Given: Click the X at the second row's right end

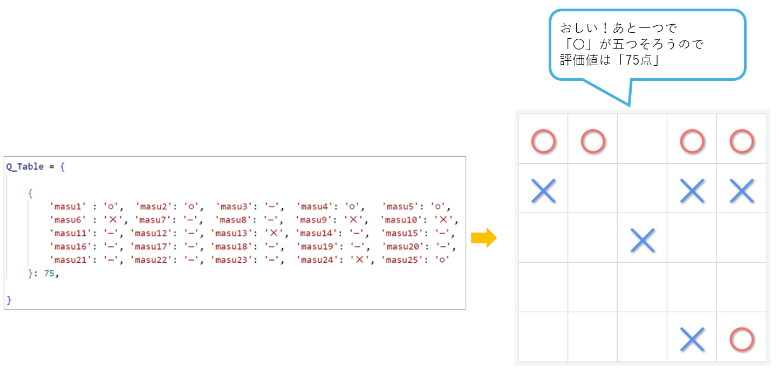Looking at the screenshot, I should (741, 191).
